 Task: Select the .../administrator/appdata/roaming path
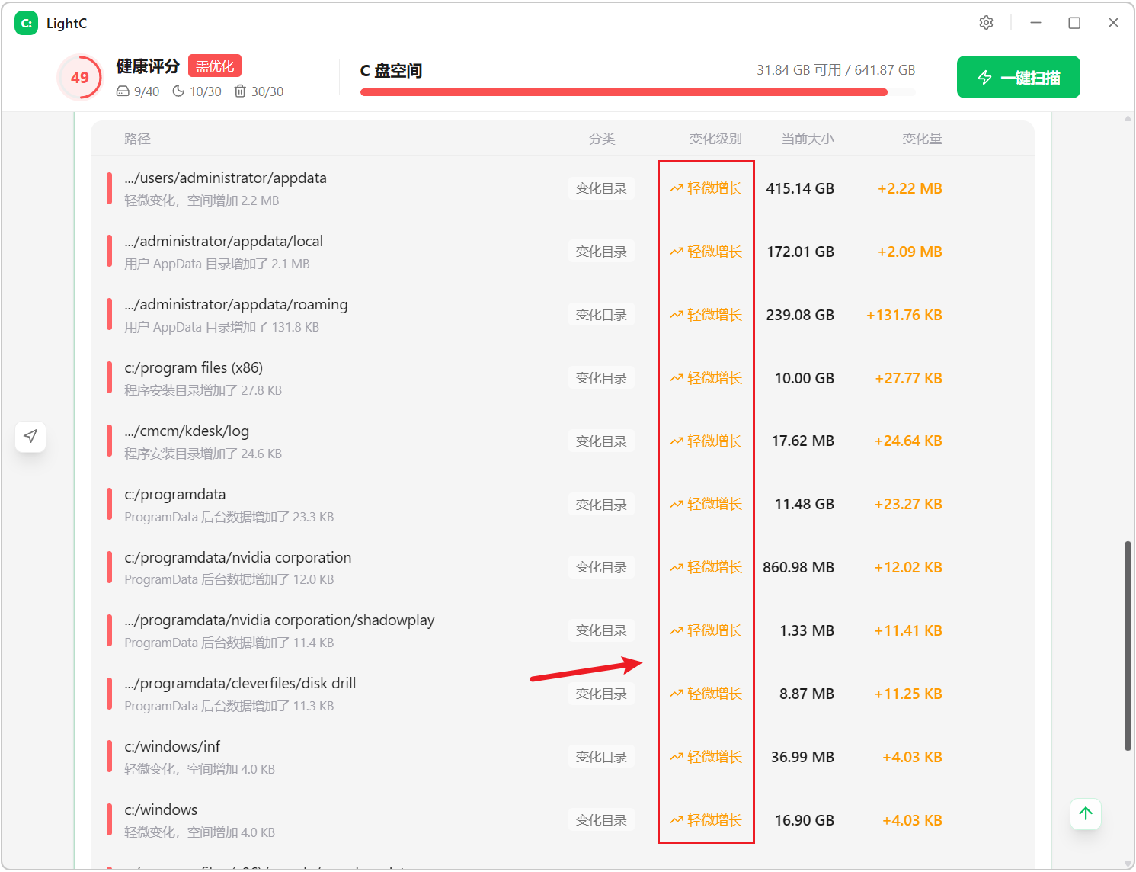(236, 304)
